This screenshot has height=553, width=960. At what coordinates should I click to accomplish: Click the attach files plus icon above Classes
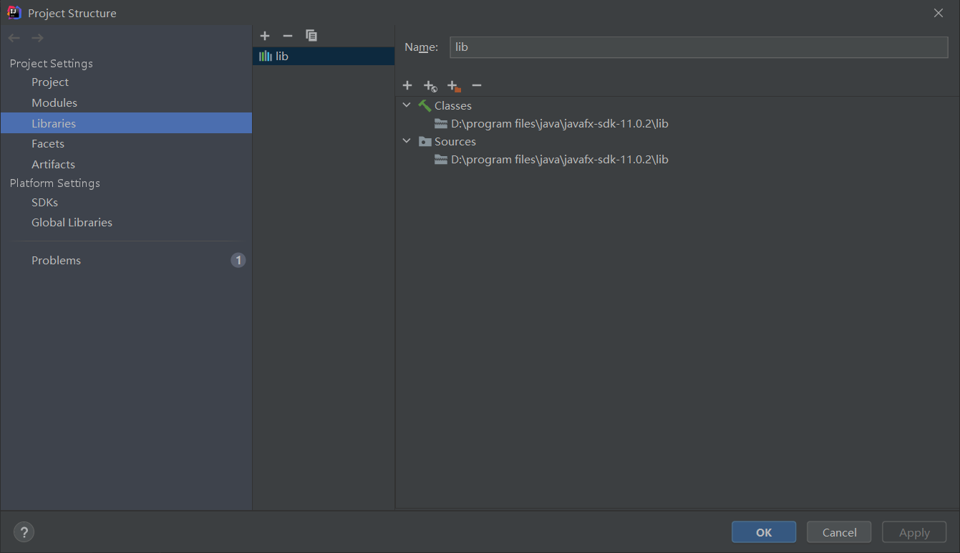[x=407, y=85]
